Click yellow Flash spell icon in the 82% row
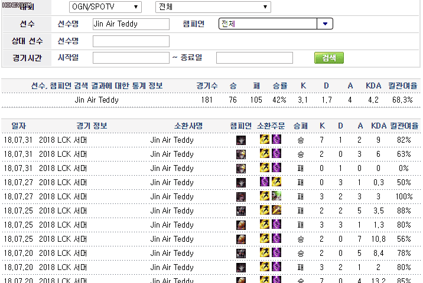Image resolution: width=423 pixels, height=283 pixels. (265, 139)
